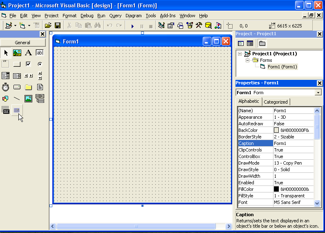Screen dimensions: 325x233
Task: Click the BackColor color swatch
Action: pos(276,130)
